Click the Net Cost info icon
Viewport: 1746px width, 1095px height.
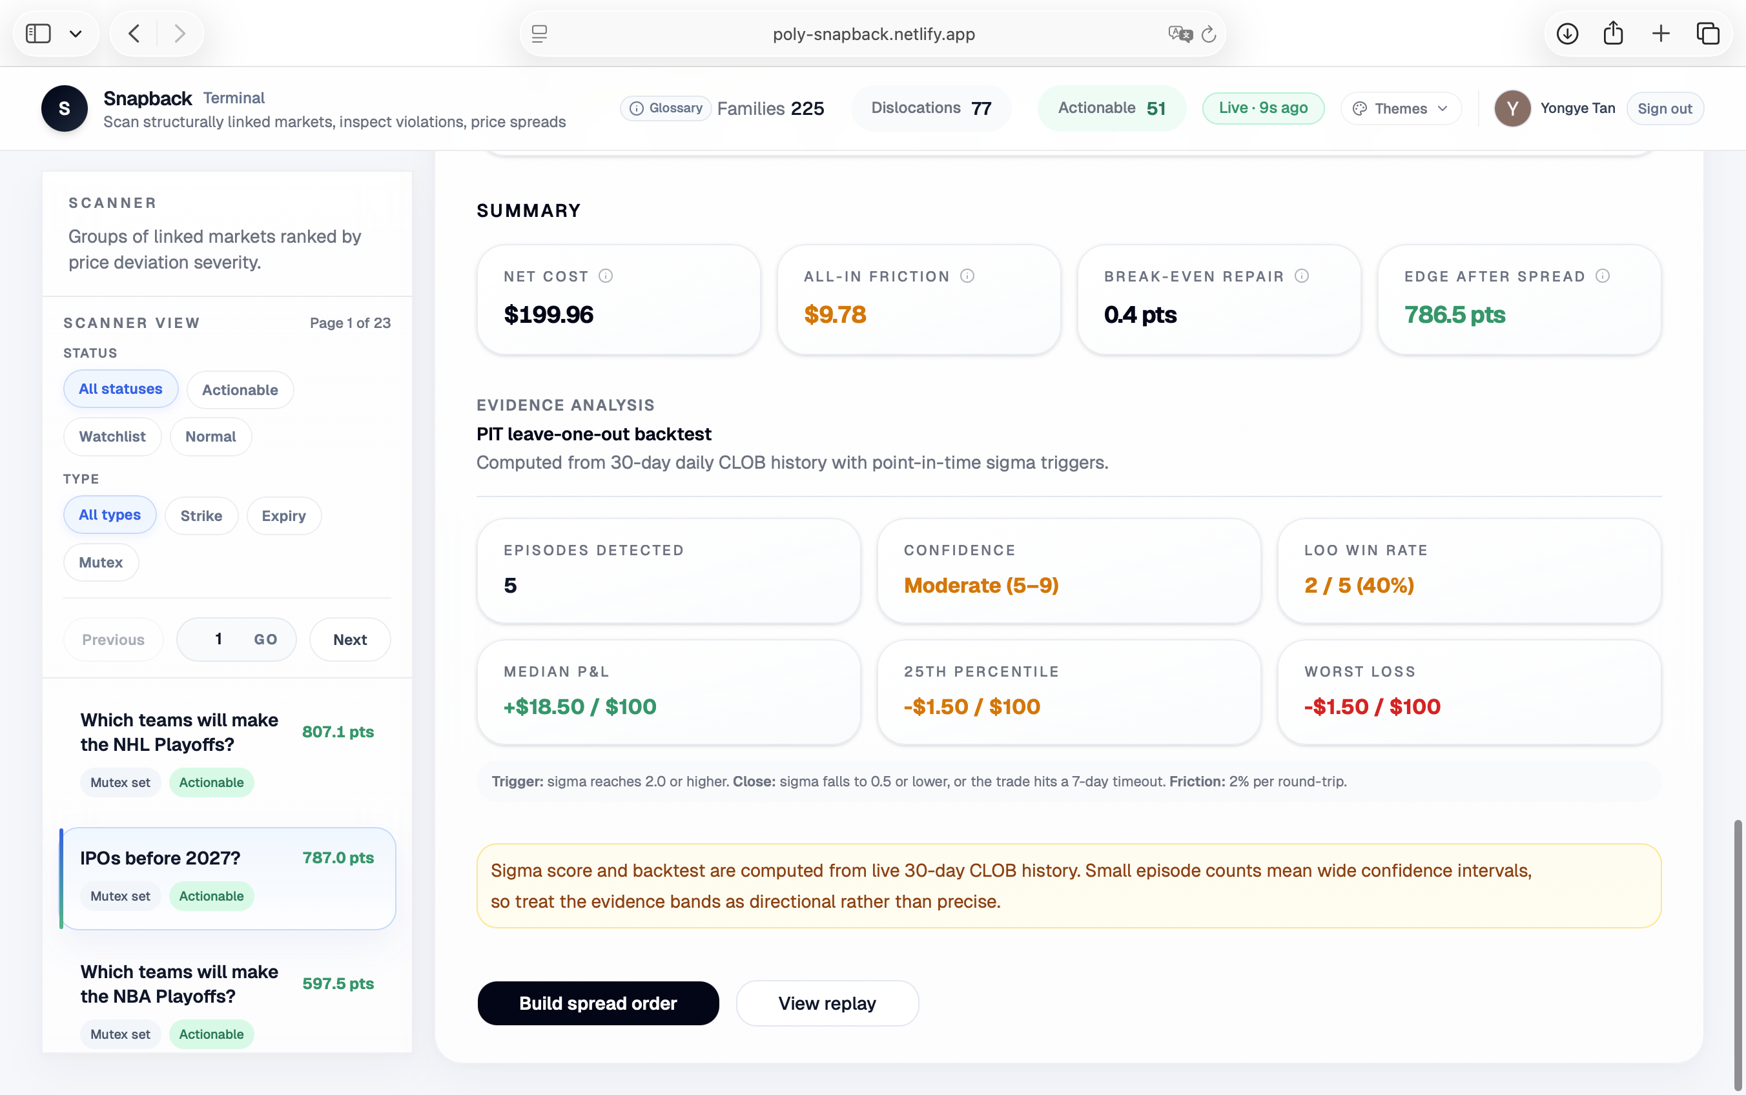606,276
